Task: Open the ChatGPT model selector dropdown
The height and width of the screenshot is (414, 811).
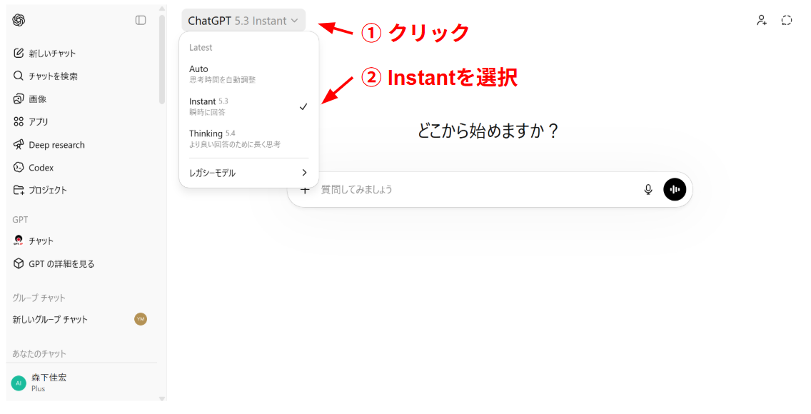Action: 243,21
